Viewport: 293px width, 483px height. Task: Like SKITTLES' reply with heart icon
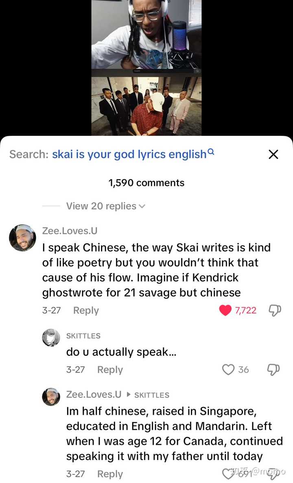[x=228, y=369]
